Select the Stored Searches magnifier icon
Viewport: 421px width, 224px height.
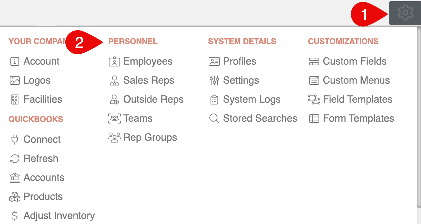[214, 119]
